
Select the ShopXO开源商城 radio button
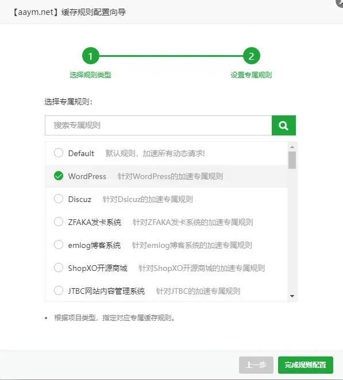pos(59,268)
